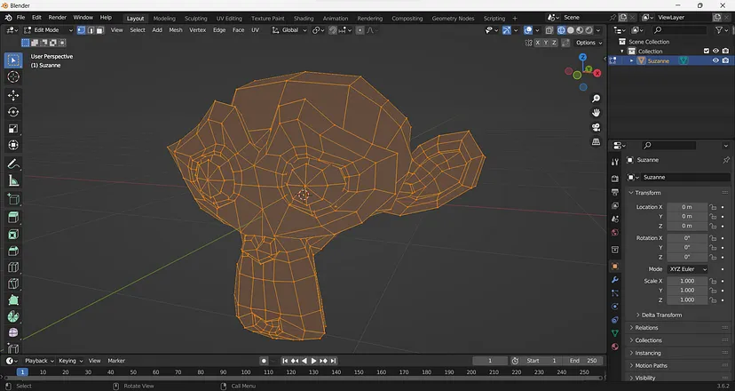The image size is (735, 391).
Task: Expand the Delta Transform panel
Action: pyautogui.click(x=661, y=315)
